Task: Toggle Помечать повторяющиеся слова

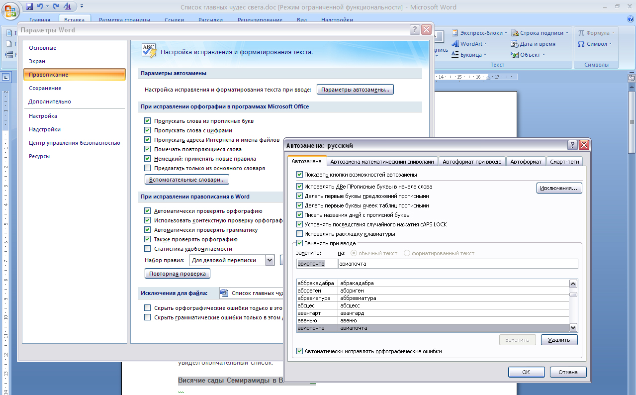Action: tap(147, 149)
